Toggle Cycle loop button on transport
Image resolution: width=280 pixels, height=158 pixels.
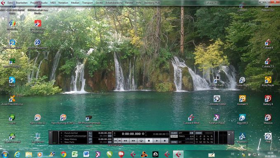[141, 141]
